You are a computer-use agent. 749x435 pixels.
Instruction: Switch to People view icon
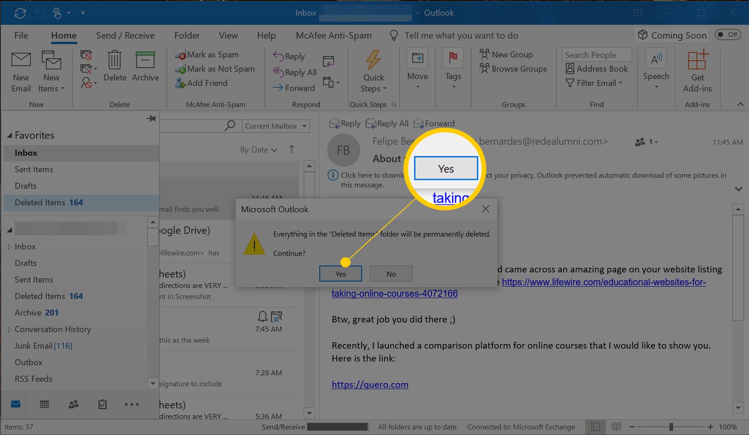click(74, 404)
